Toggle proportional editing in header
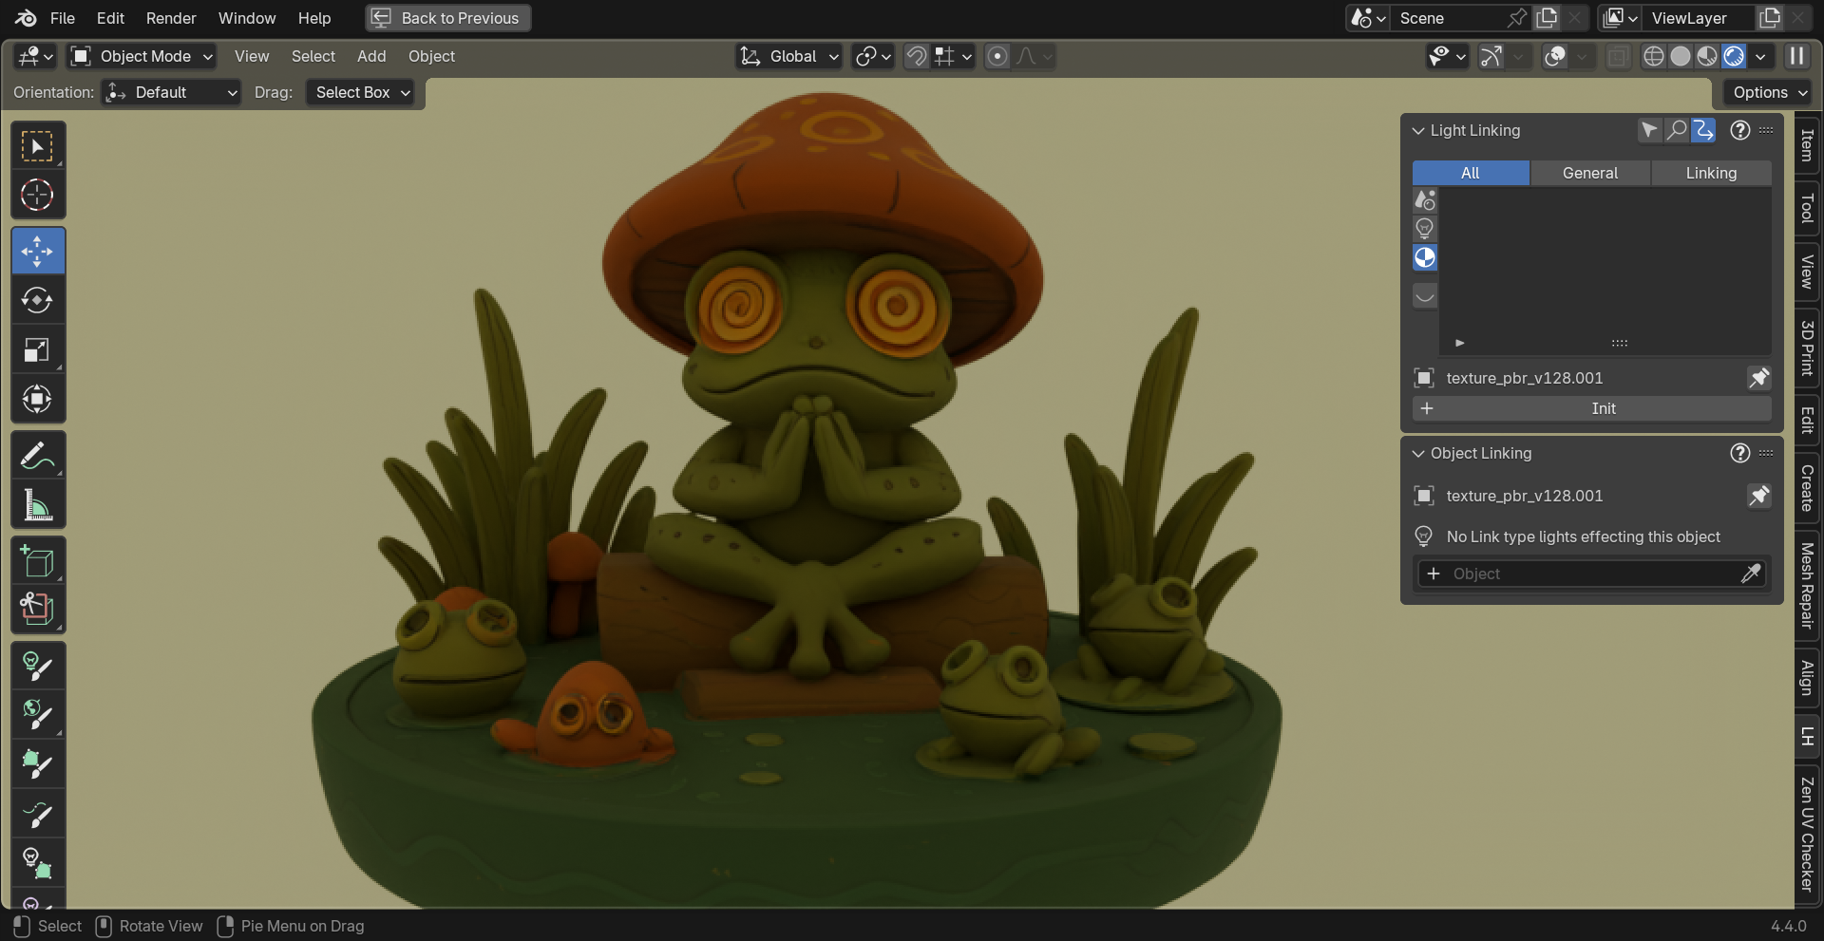This screenshot has width=1824, height=941. [997, 56]
